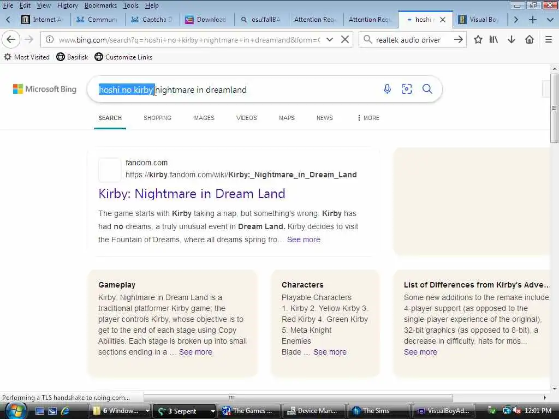
Task: Click the horizontal scrollbar thumb
Action: click(x=299, y=398)
